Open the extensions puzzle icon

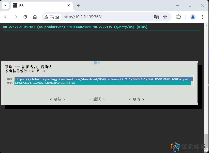point(178,17)
